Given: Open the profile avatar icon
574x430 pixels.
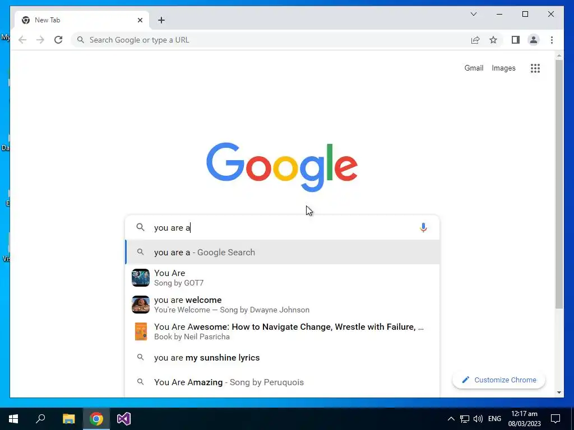Looking at the screenshot, I should pyautogui.click(x=534, y=40).
